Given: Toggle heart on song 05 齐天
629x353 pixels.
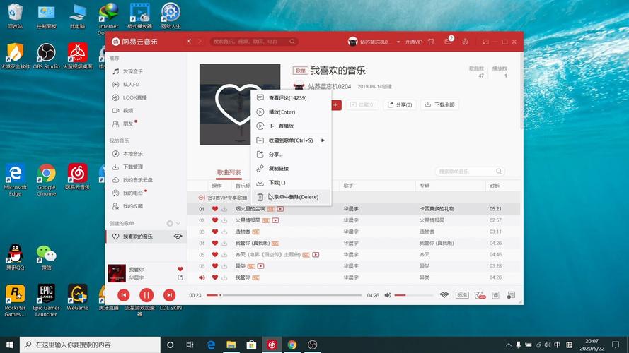Looking at the screenshot, I should 215,254.
